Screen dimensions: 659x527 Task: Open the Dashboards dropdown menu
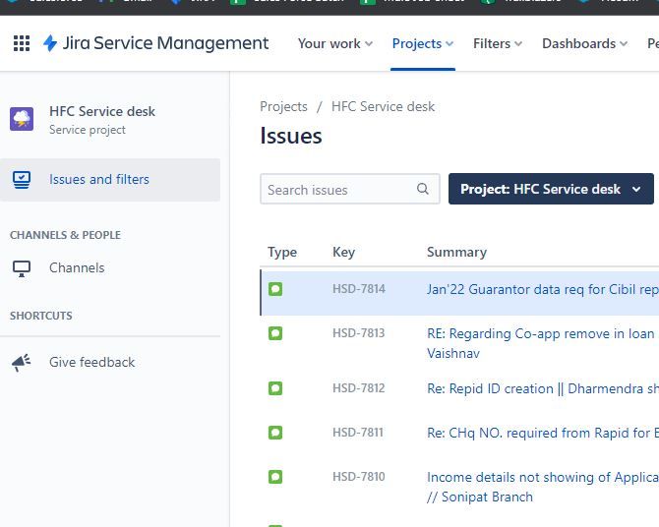[x=584, y=43]
